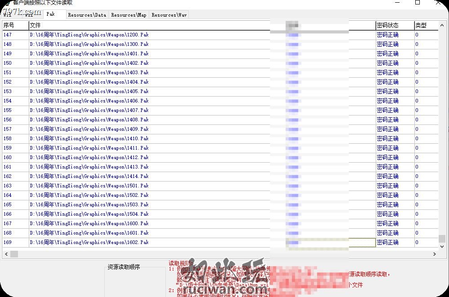Click the 资源读取顺序 label

124,267
